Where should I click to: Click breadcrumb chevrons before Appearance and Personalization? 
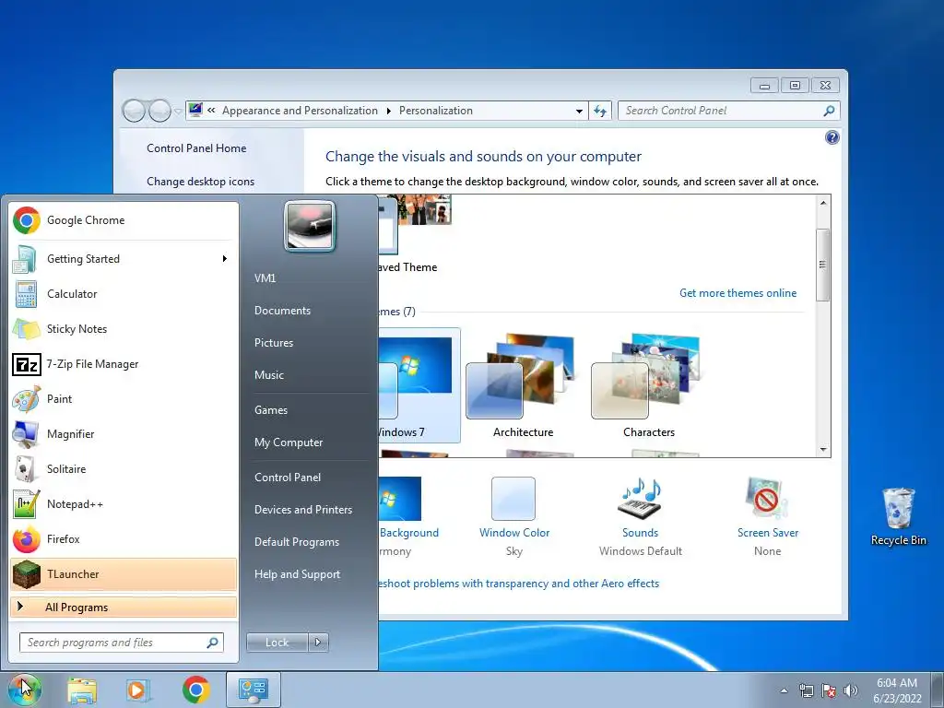point(211,111)
